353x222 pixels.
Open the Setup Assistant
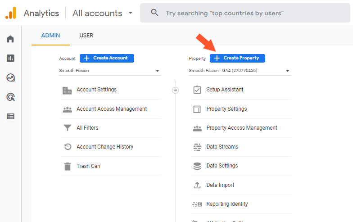(225, 90)
